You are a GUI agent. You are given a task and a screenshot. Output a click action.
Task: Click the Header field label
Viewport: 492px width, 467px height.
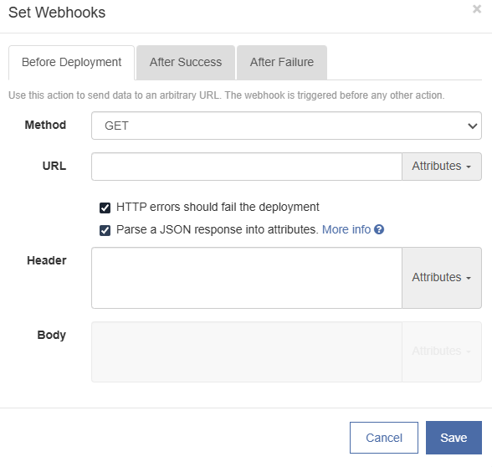(x=47, y=260)
